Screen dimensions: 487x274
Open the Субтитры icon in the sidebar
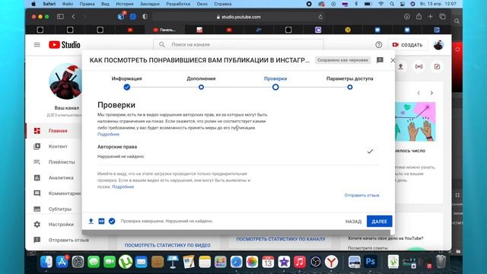click(37, 209)
